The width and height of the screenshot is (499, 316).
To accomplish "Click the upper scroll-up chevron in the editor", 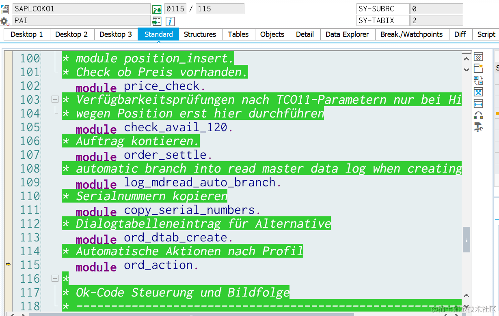I will coord(467,59).
